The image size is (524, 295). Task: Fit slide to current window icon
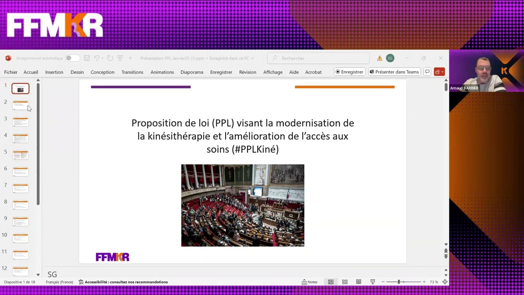click(445, 282)
